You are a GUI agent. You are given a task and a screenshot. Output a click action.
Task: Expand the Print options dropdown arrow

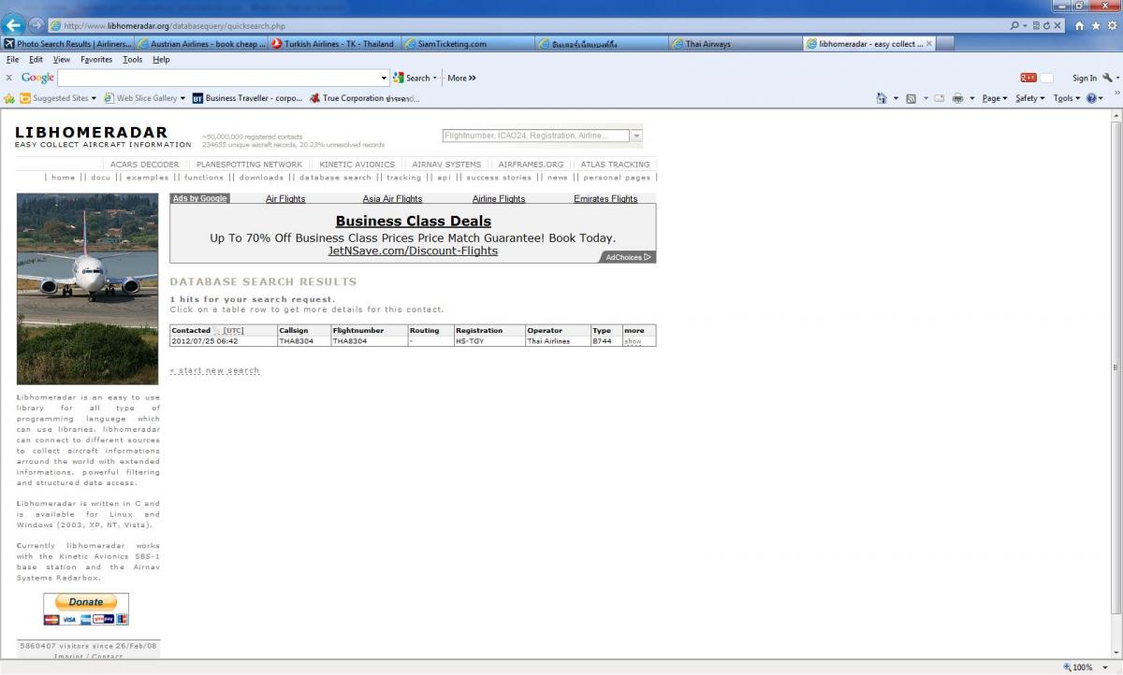click(x=971, y=98)
